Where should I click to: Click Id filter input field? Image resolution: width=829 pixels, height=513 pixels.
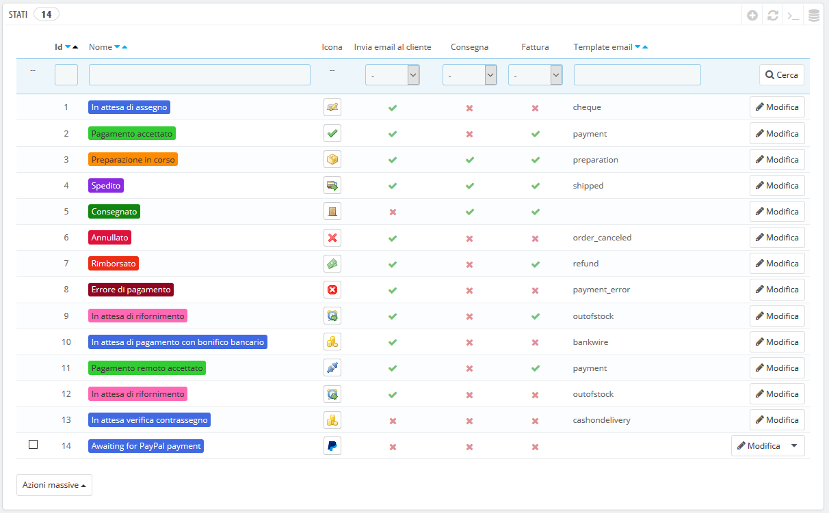[66, 75]
